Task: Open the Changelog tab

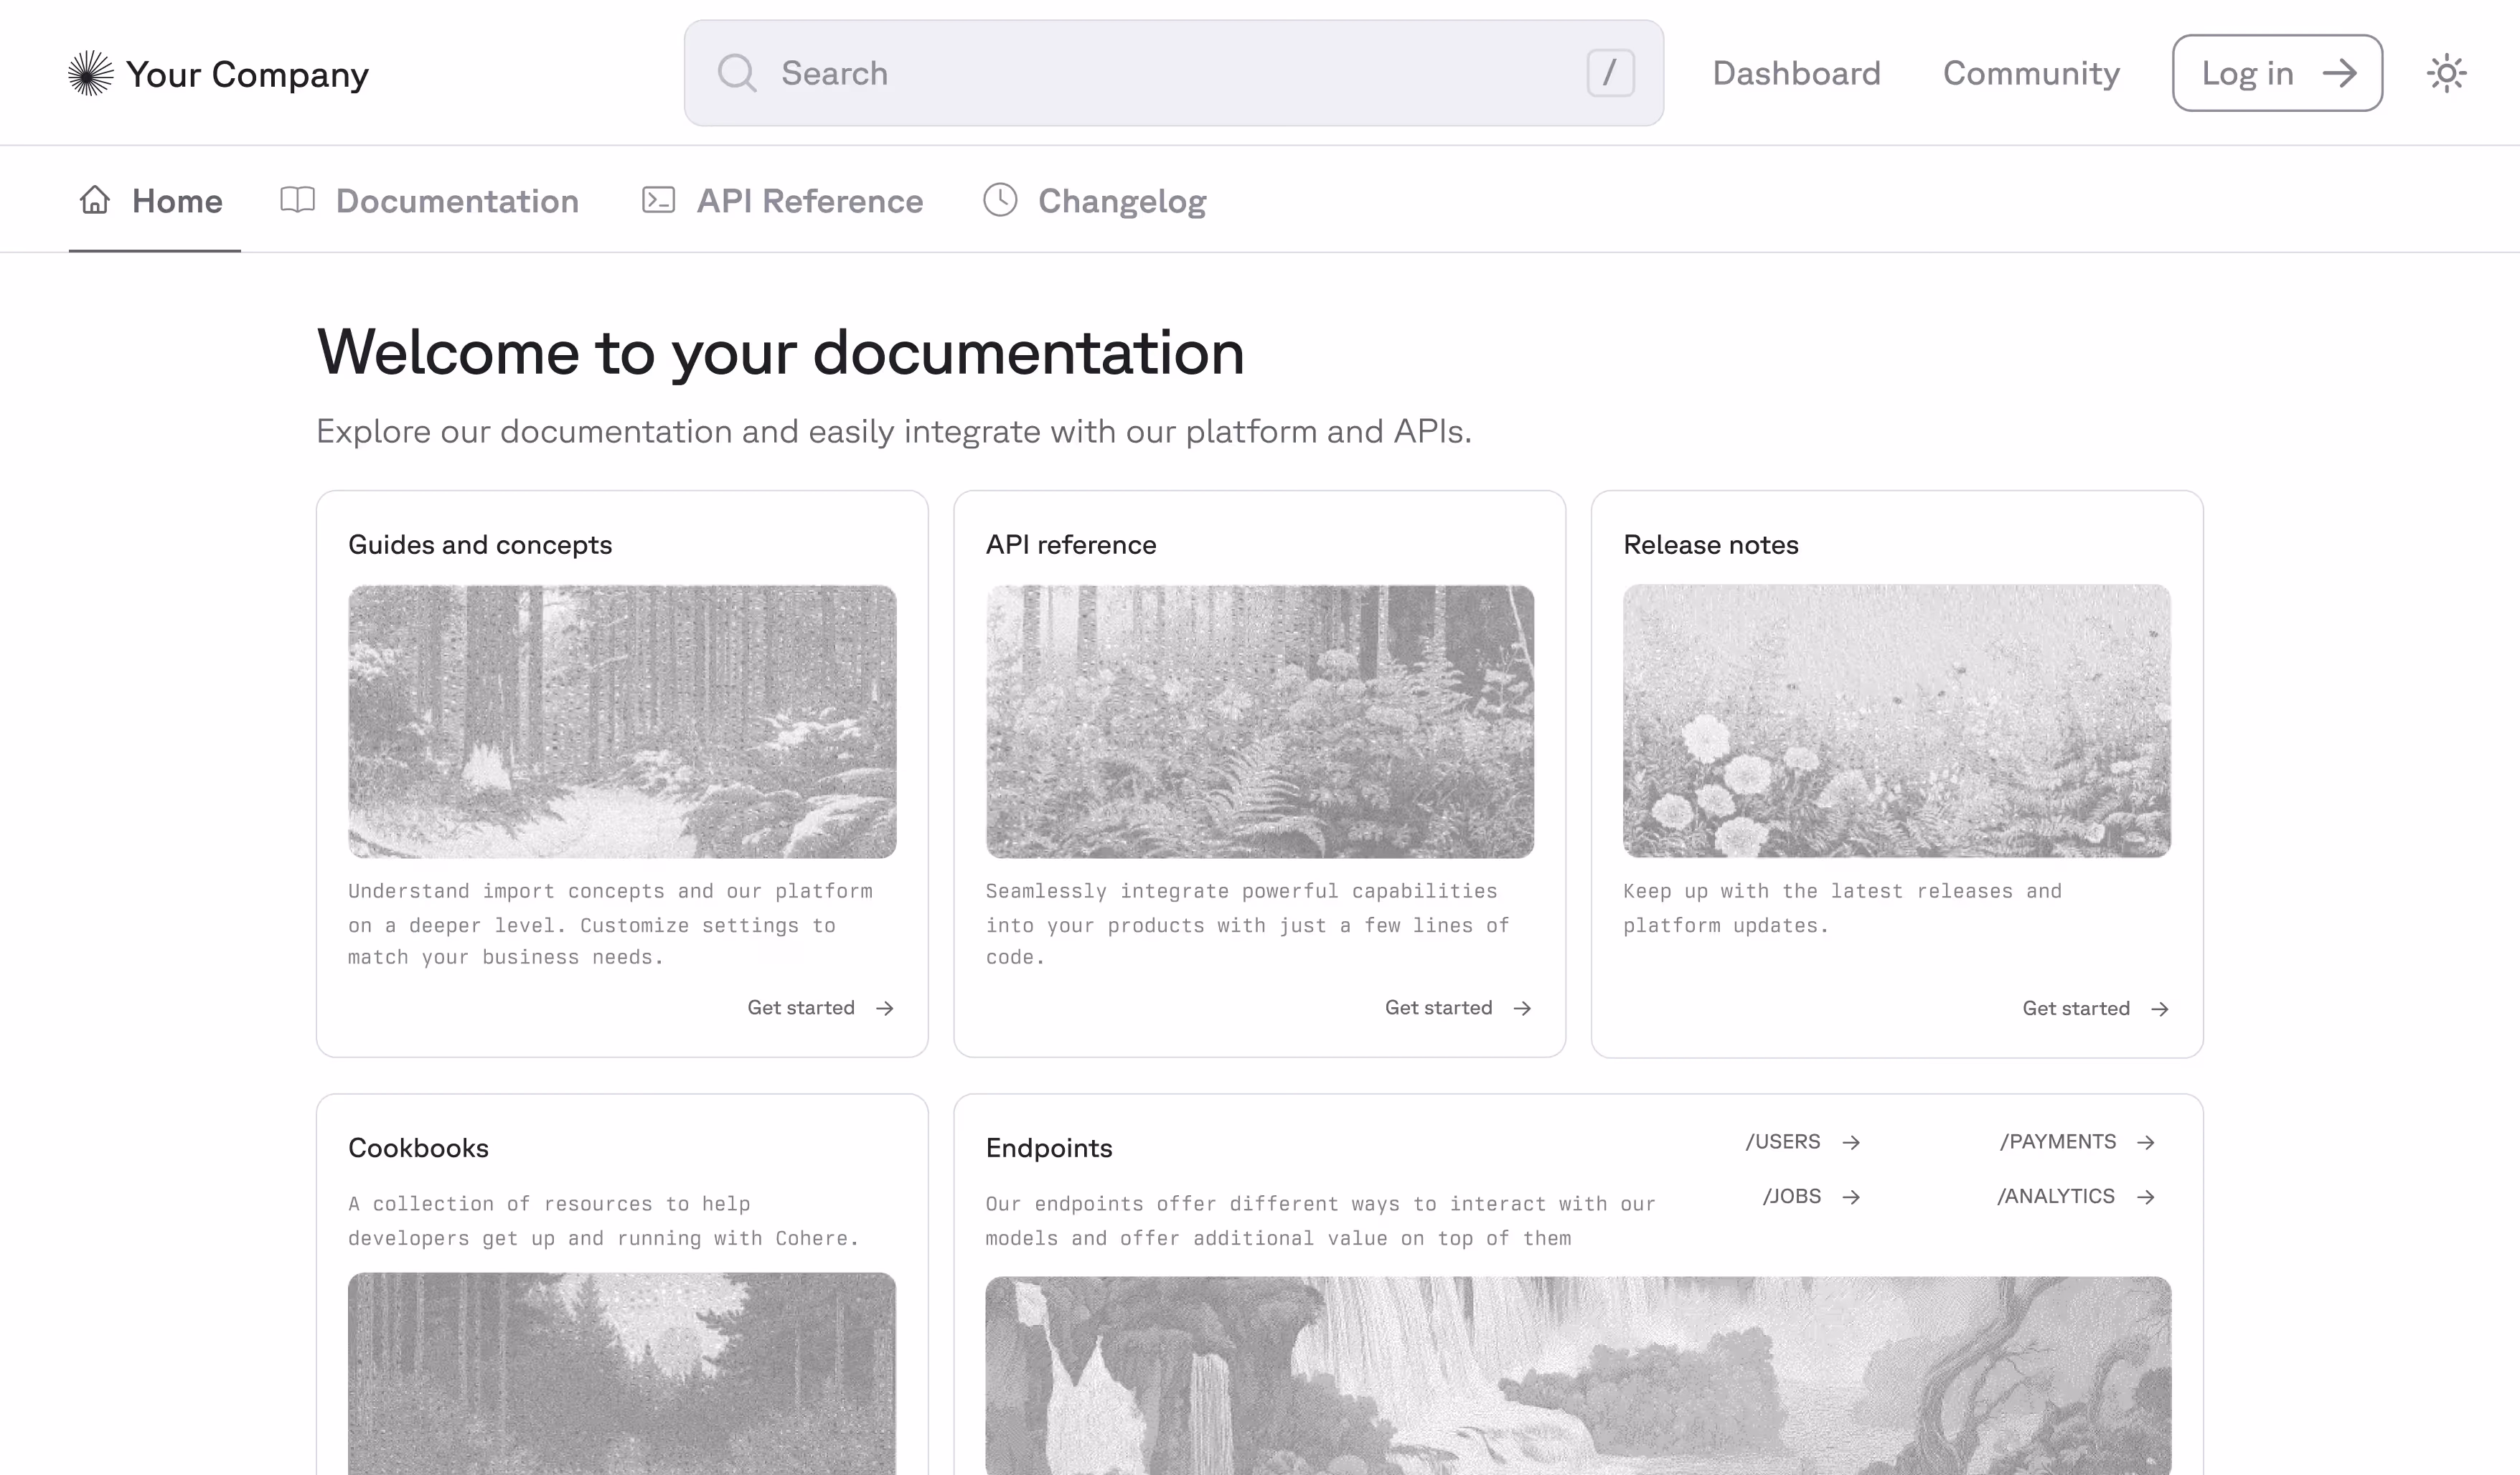Action: (x=1121, y=201)
